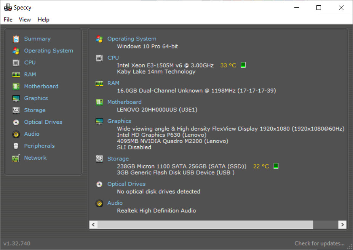Open the Motherboard heading link in main panel
This screenshot has height=250, width=353.
tap(125, 102)
